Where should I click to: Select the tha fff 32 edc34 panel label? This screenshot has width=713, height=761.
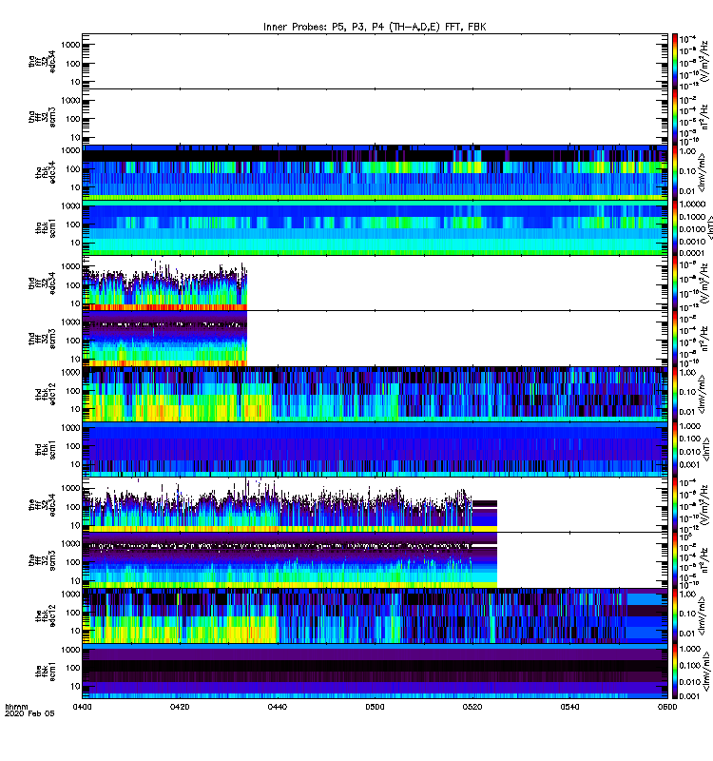click(42, 61)
